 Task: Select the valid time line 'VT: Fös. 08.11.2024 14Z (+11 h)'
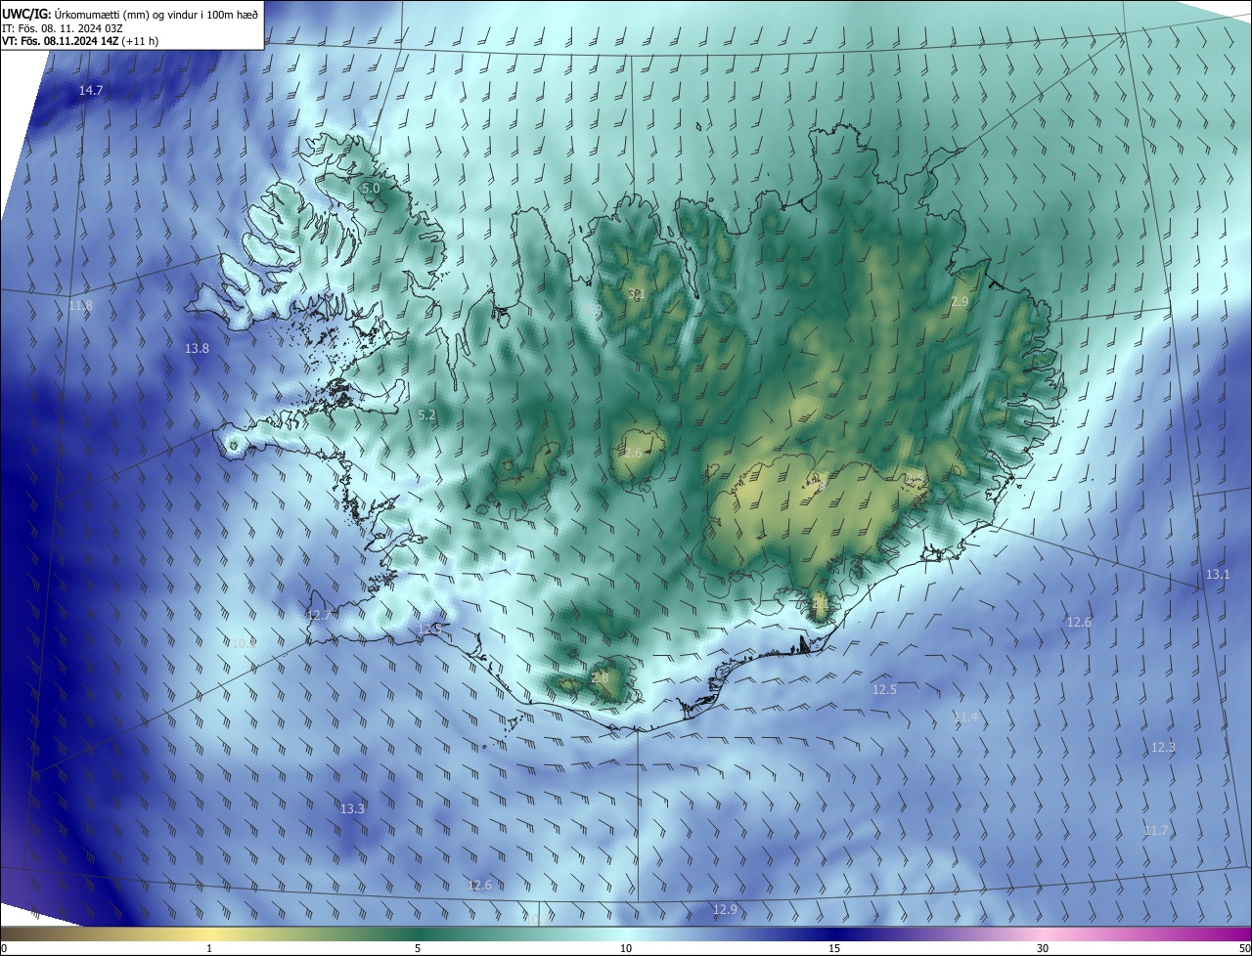[x=80, y=41]
